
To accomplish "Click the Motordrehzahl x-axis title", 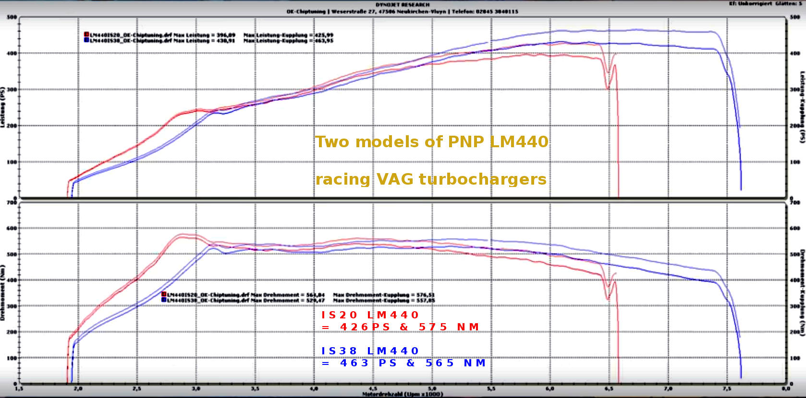I will click(x=403, y=394).
